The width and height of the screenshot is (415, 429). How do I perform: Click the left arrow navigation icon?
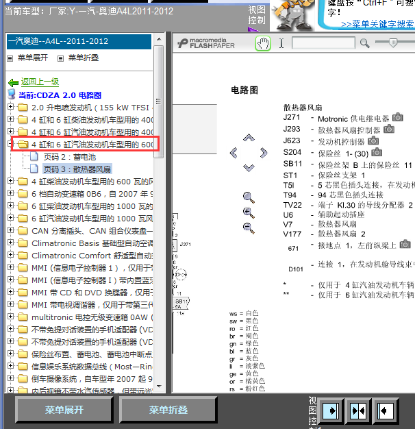coord(234,153)
